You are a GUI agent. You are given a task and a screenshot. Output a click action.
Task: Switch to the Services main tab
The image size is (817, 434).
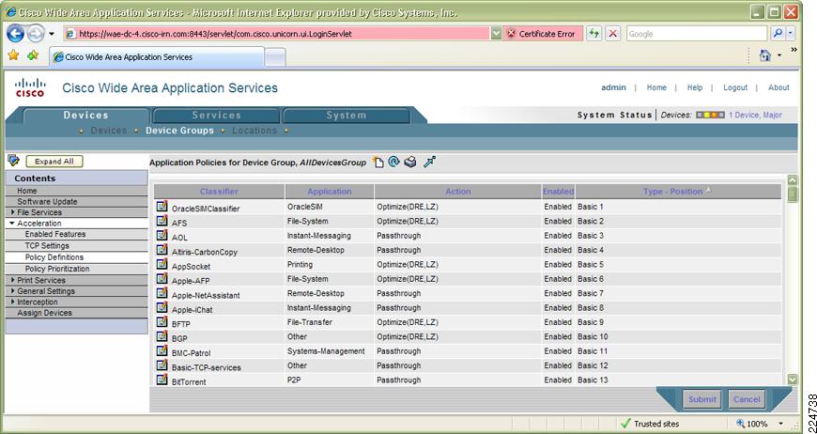[216, 116]
